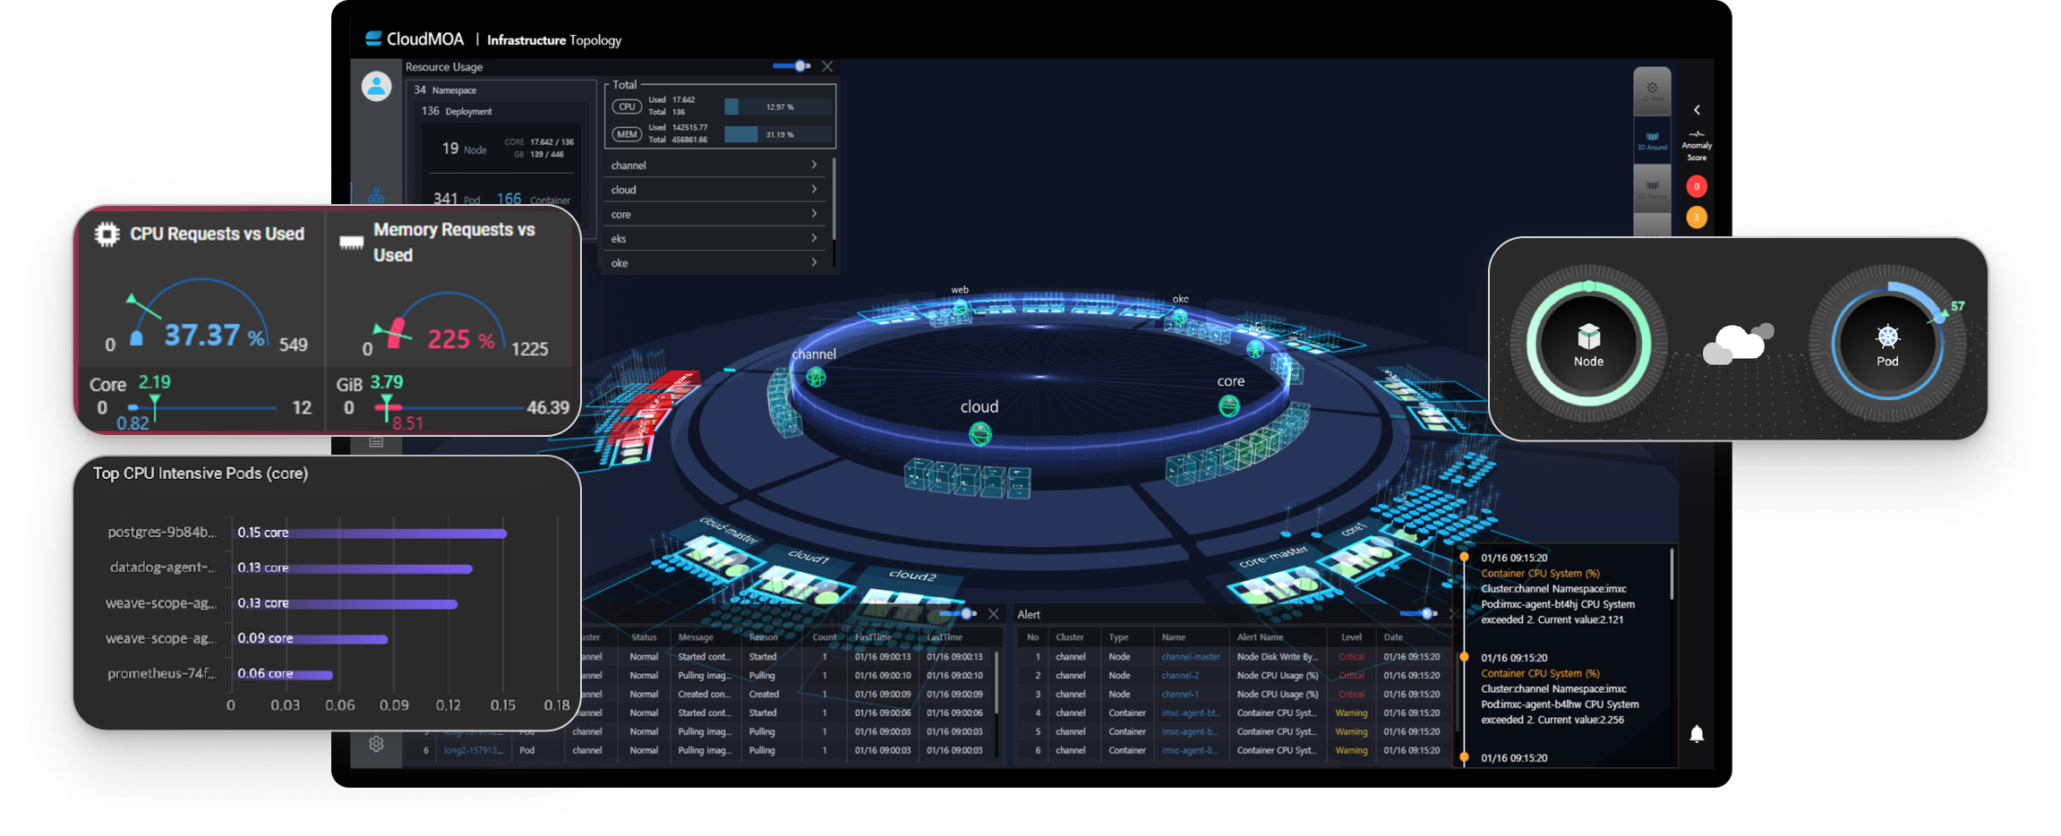Click the CPU 12.97 % usage bar

point(776,107)
